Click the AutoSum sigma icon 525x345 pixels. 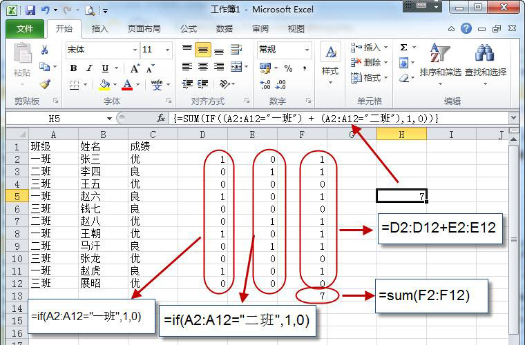(404, 48)
